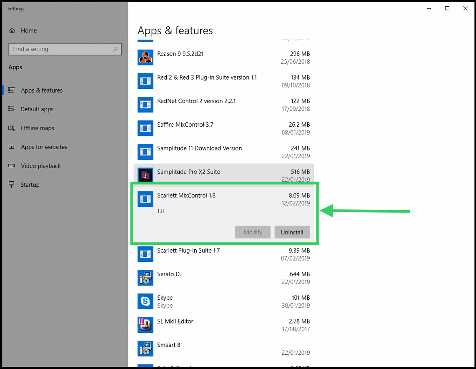Click the 644 MB size of Serato DJ
This screenshot has height=369, width=476.
click(x=300, y=274)
